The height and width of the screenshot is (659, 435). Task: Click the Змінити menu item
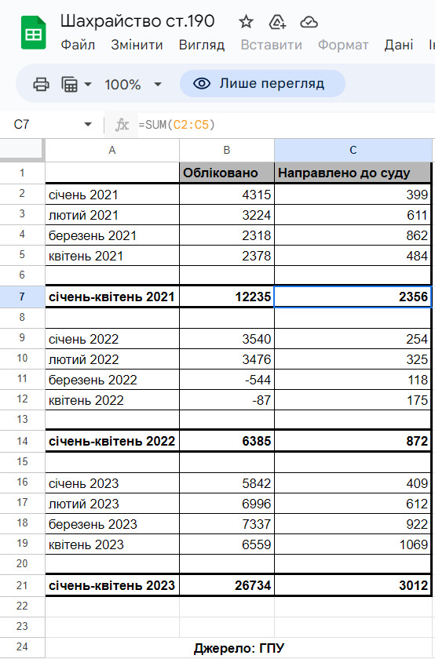pyautogui.click(x=137, y=45)
